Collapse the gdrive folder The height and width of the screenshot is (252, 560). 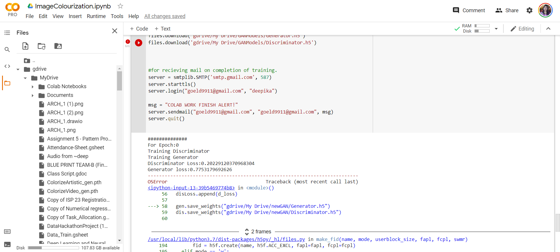(x=18, y=69)
